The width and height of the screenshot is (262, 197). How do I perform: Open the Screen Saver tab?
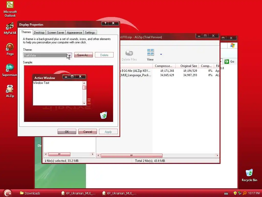tap(56, 33)
